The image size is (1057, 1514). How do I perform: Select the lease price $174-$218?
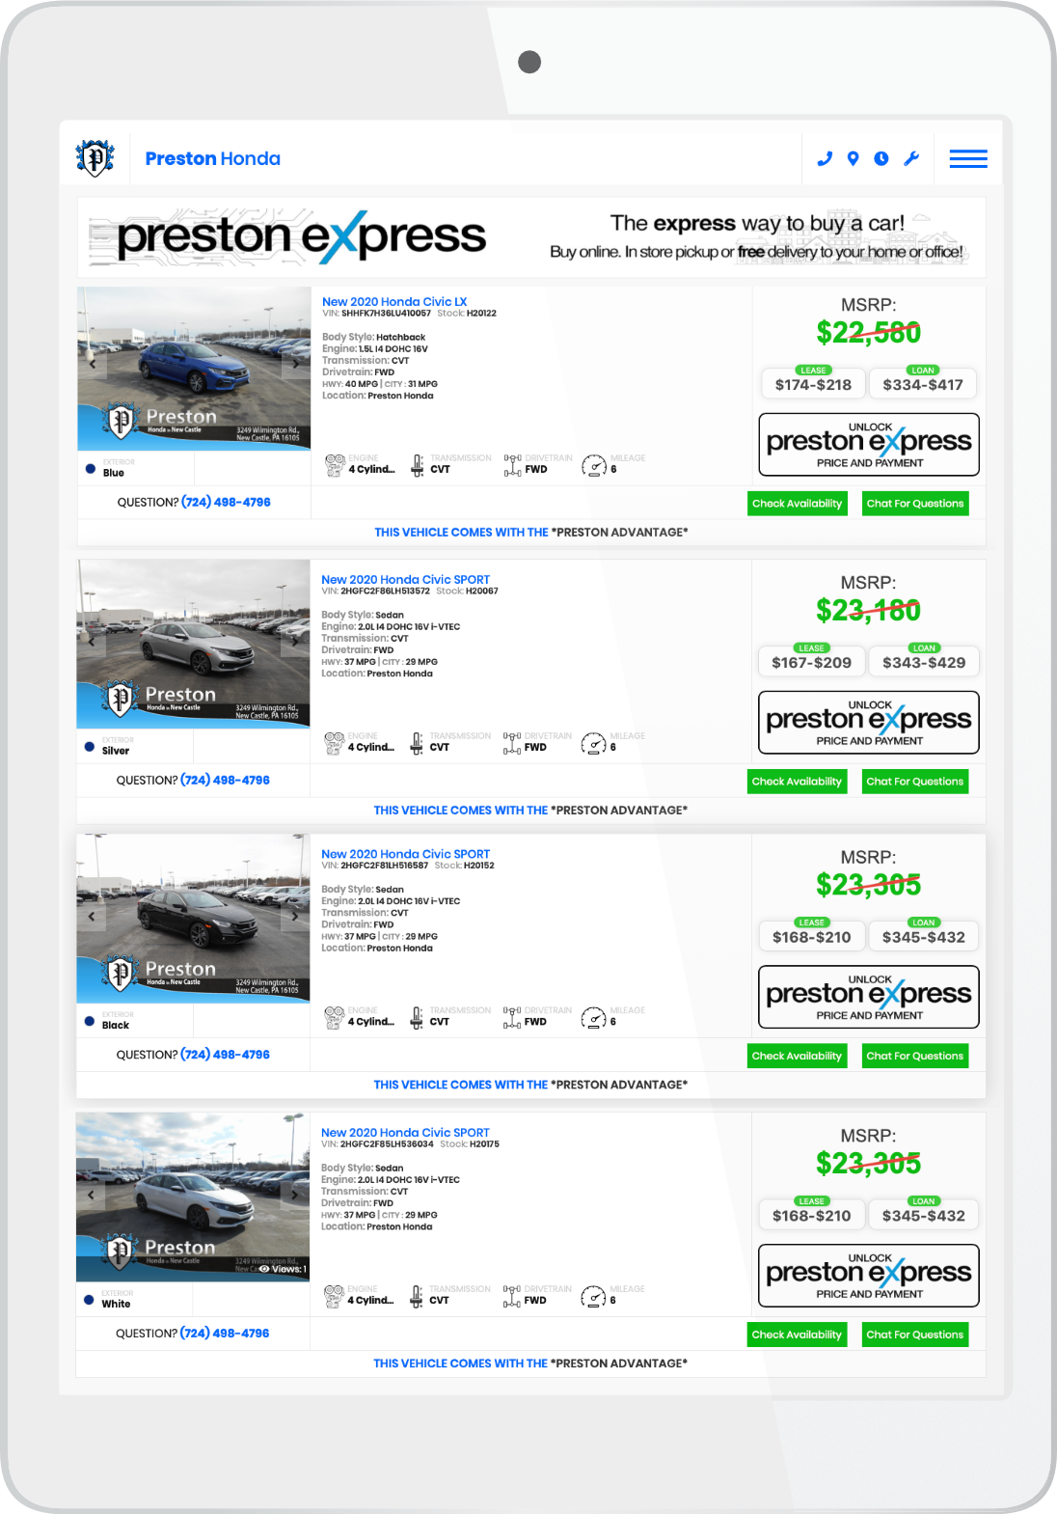[813, 384]
